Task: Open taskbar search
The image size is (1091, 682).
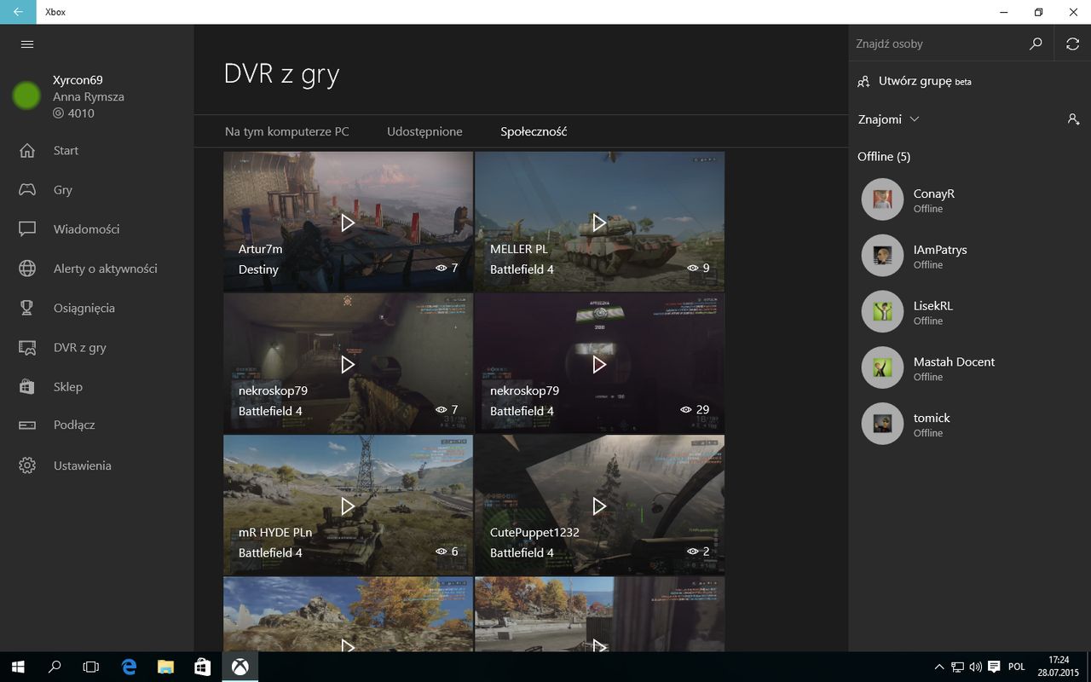Action: pos(55,667)
